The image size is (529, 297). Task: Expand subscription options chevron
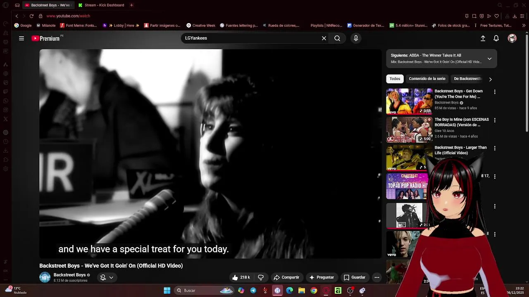point(111,277)
